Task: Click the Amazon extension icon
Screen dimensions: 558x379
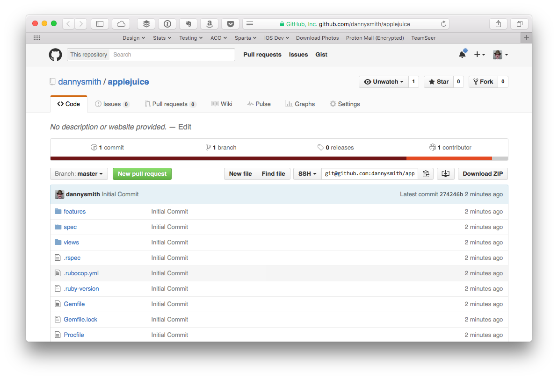Action: pyautogui.click(x=209, y=24)
